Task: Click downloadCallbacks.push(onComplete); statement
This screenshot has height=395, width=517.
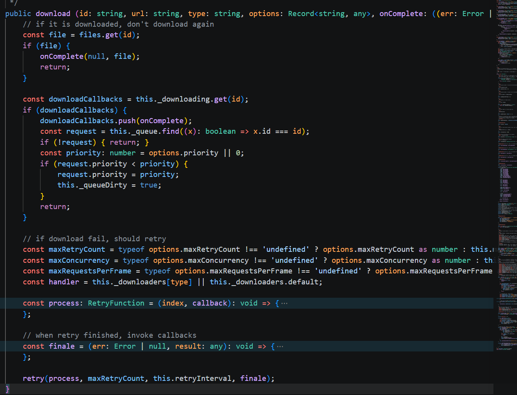Action: tap(116, 121)
